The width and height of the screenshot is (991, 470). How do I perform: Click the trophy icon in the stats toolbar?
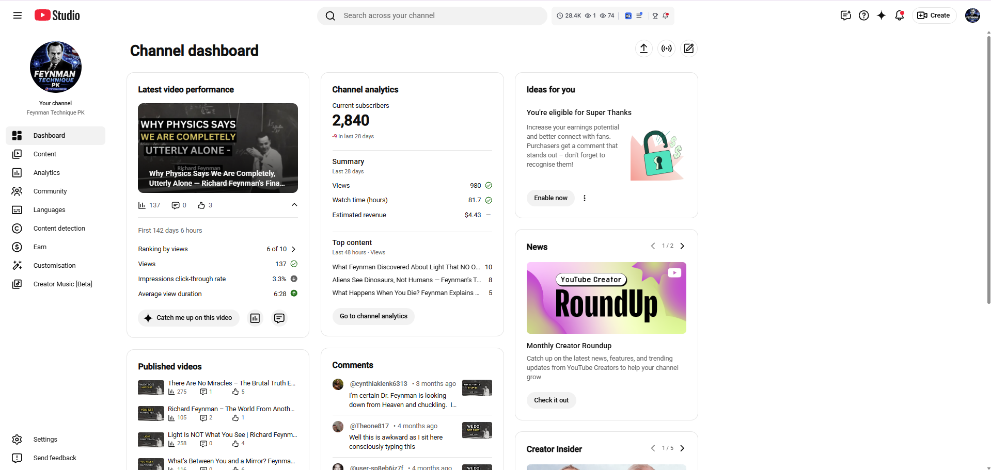pyautogui.click(x=655, y=16)
